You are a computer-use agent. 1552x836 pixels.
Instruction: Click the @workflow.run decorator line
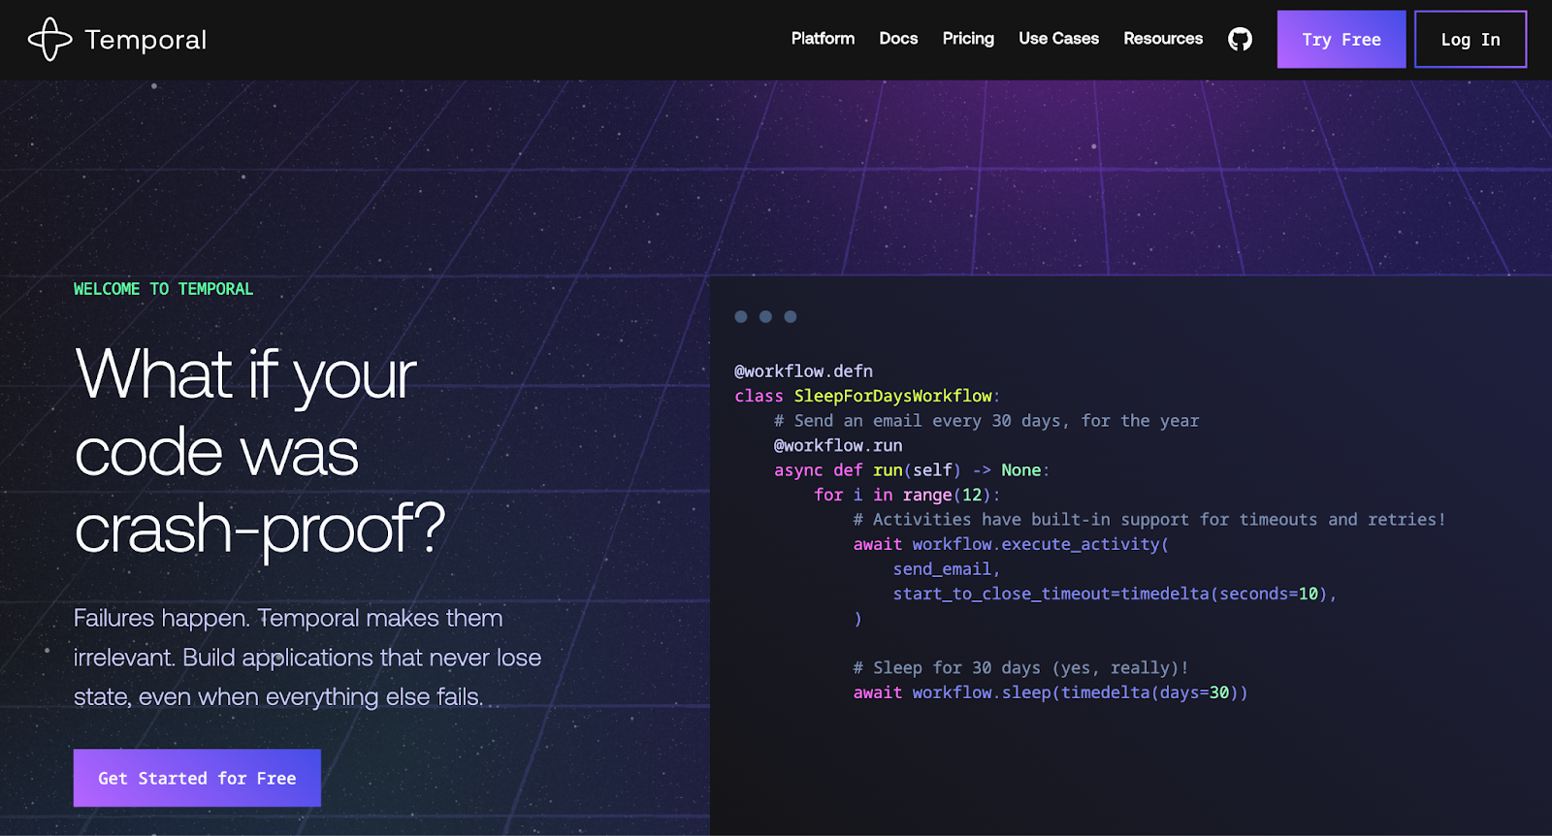point(838,445)
